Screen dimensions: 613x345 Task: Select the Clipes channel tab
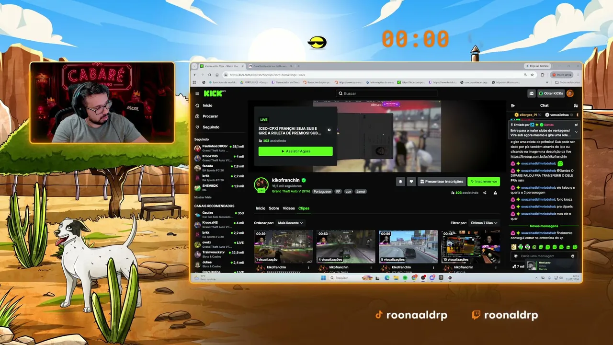click(304, 208)
